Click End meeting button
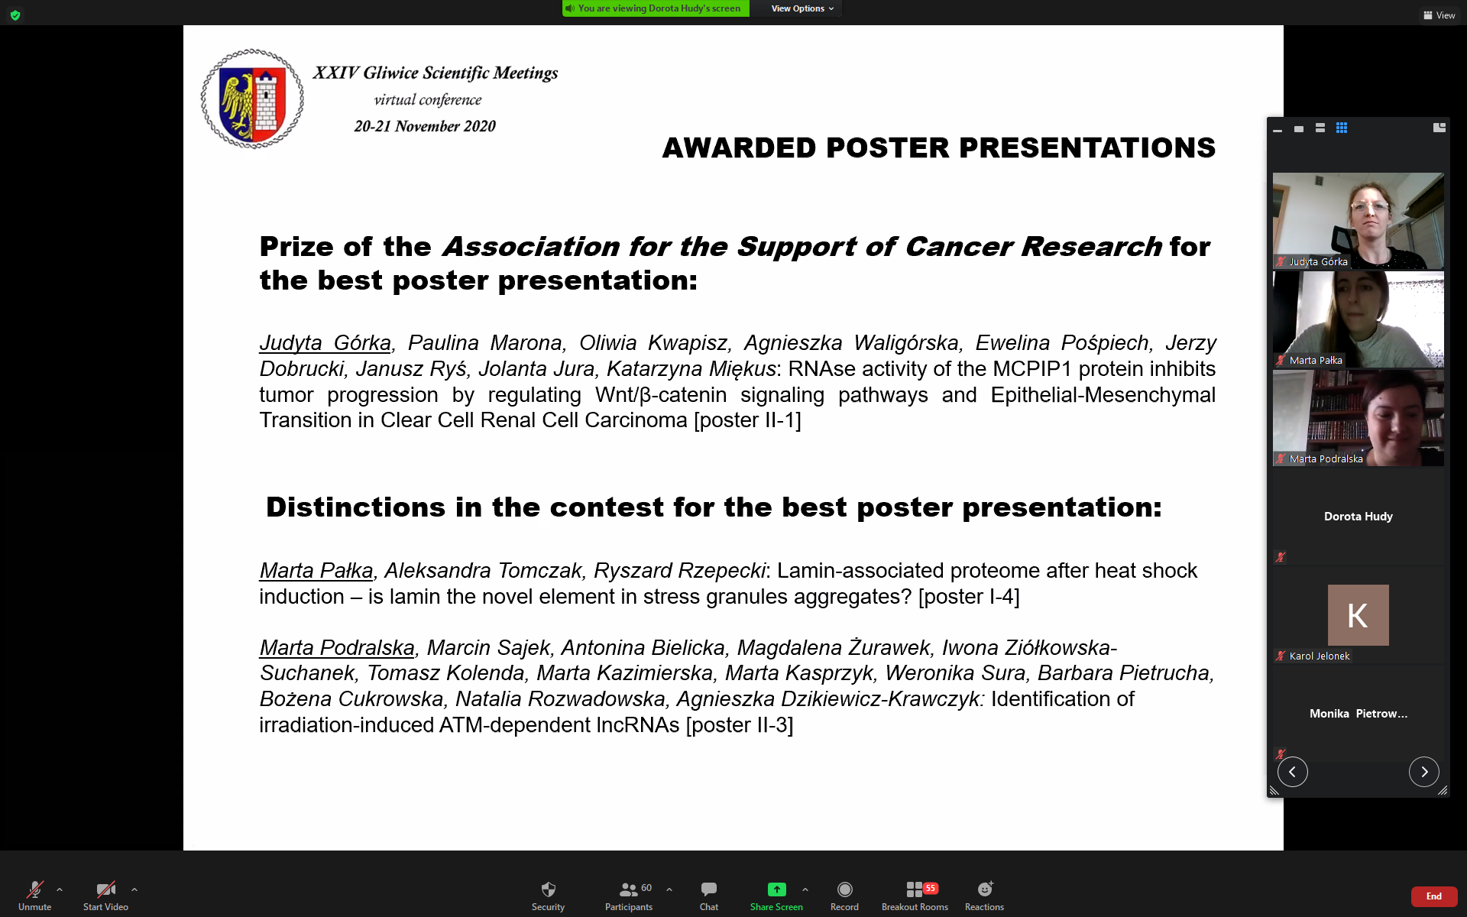Screen dimensions: 1467x917 pyautogui.click(x=1433, y=896)
